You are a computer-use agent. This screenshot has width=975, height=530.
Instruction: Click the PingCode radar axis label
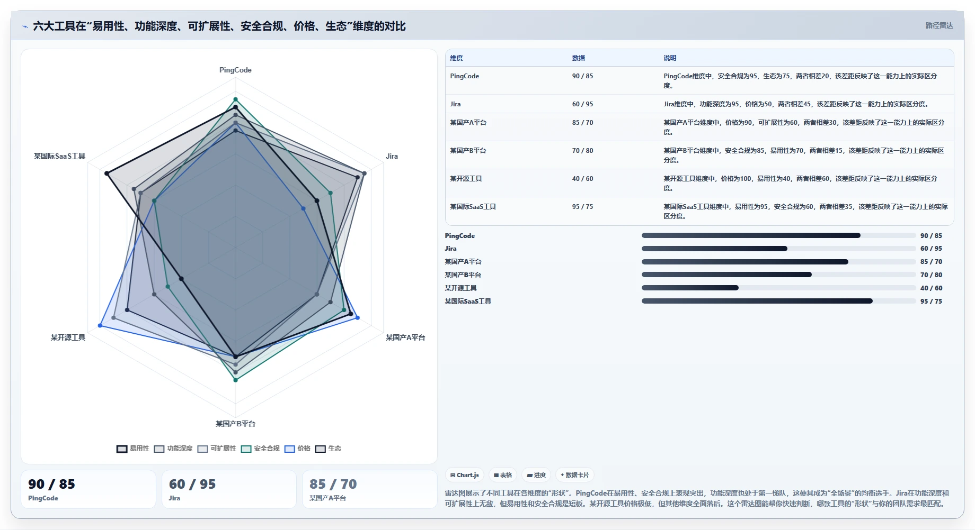[x=235, y=70]
